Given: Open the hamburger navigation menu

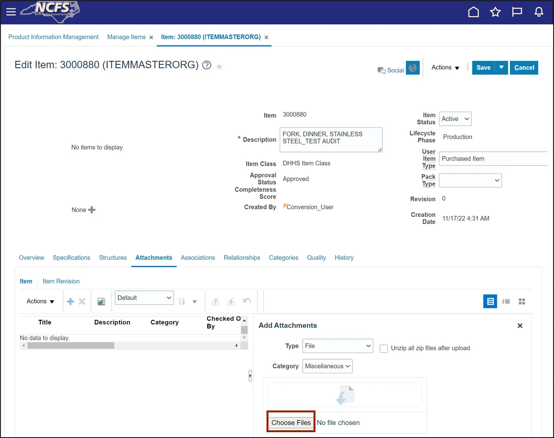Looking at the screenshot, I should (11, 12).
